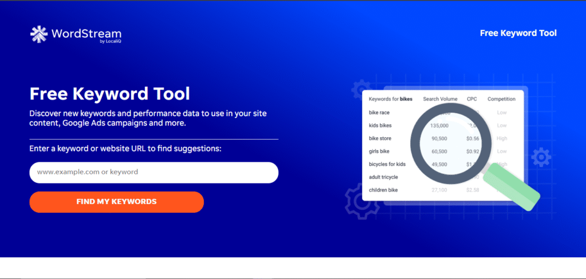The image size is (586, 279).
Task: Click the 'bike race' keyword row
Action: [x=442, y=113]
